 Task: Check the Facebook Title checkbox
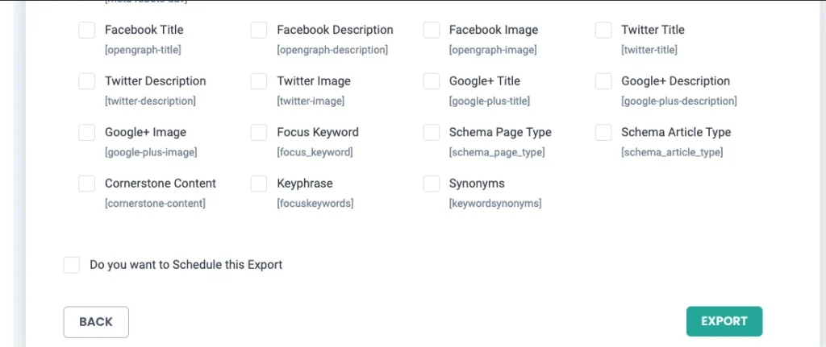click(87, 31)
